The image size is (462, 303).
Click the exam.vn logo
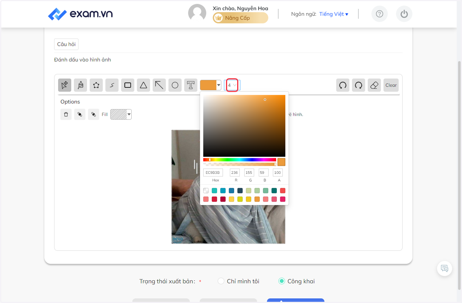80,14
